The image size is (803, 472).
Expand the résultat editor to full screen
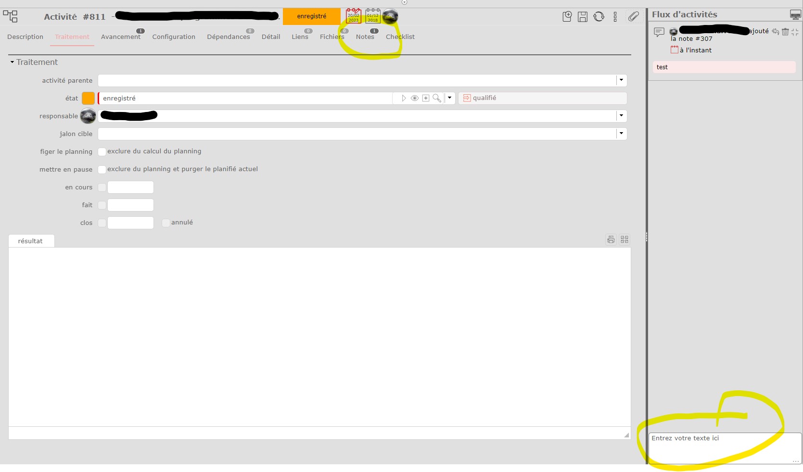[x=625, y=239]
